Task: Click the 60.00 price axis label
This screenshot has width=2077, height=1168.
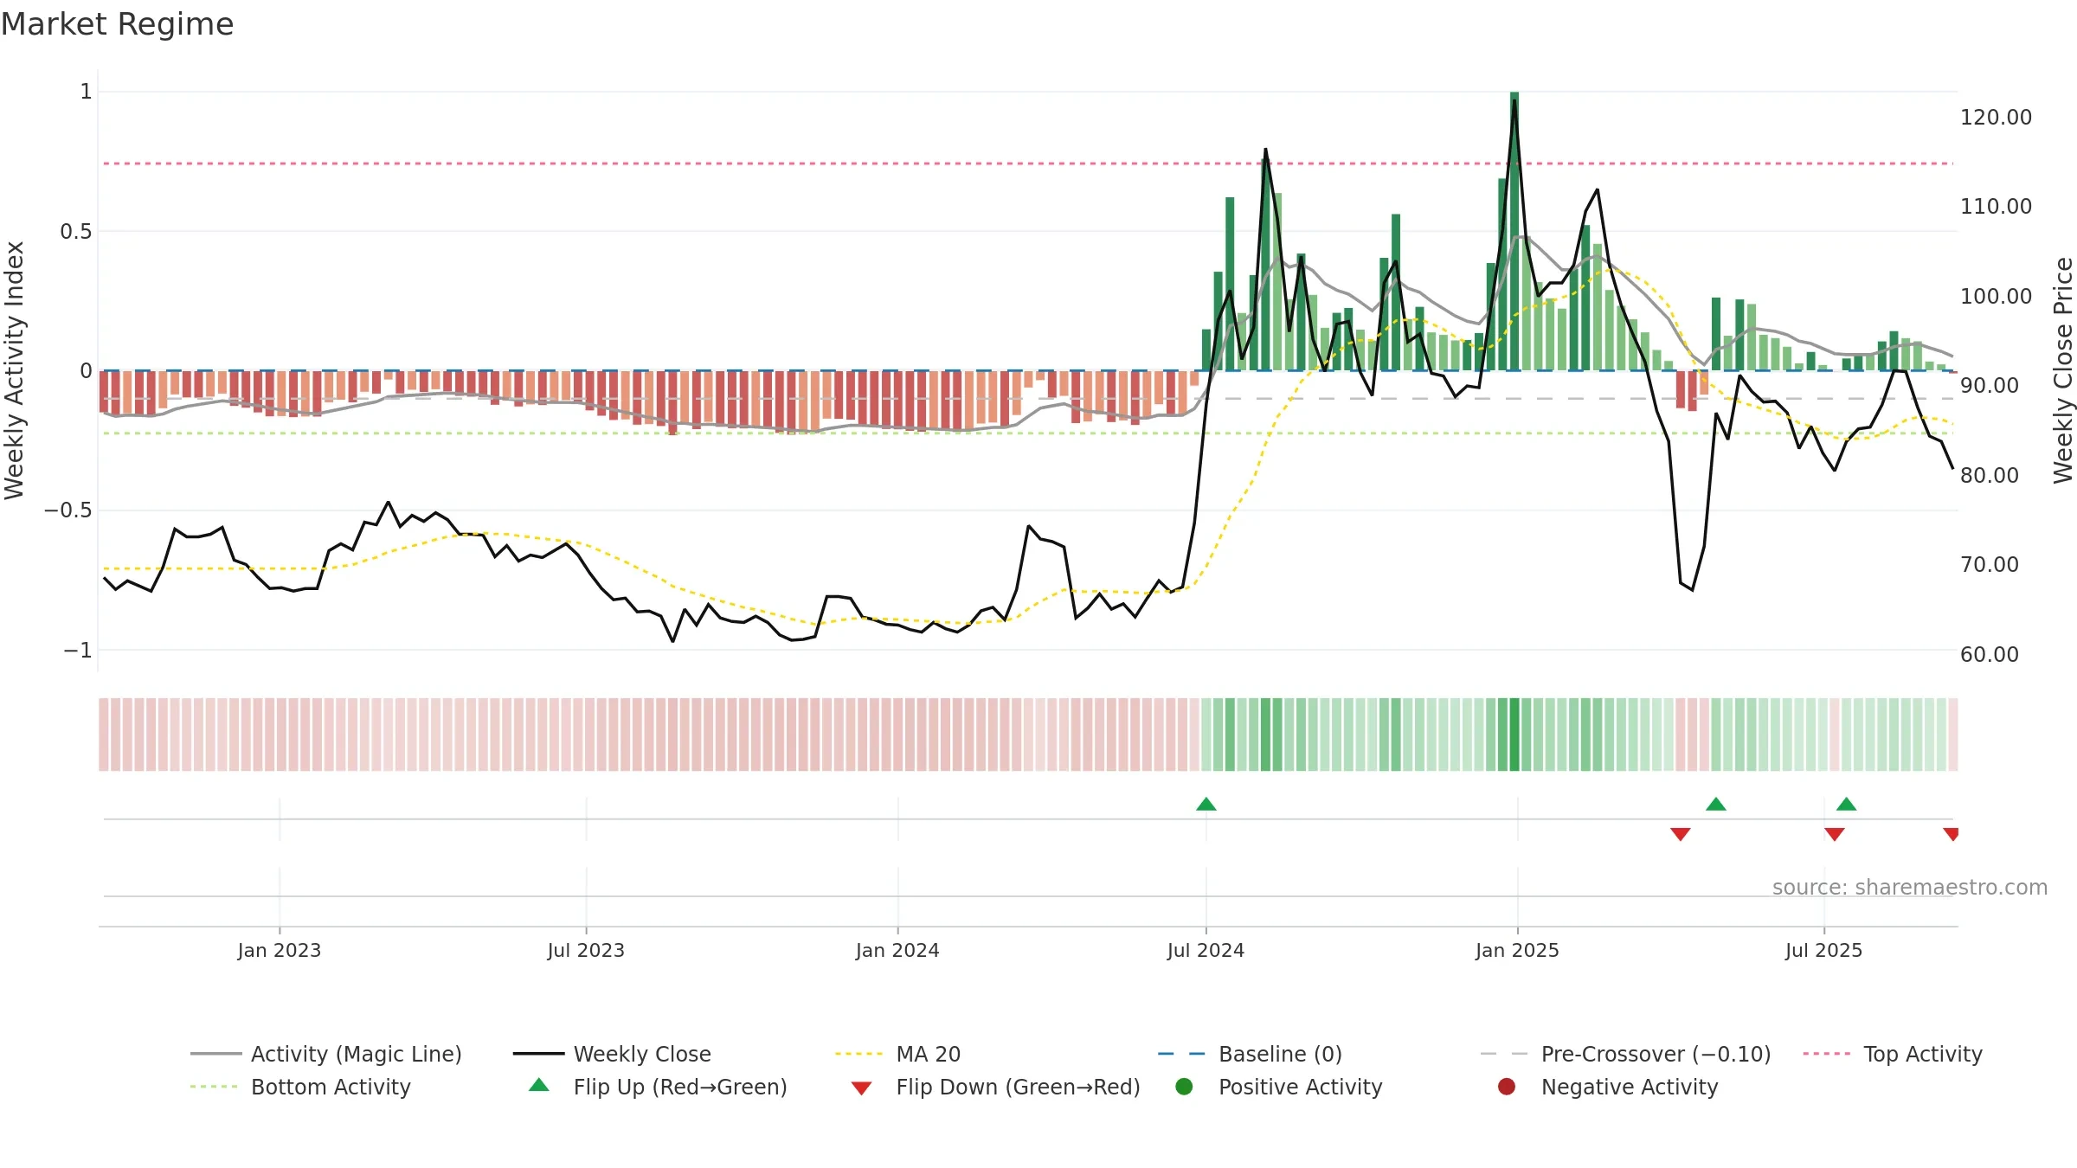Action: click(1990, 655)
